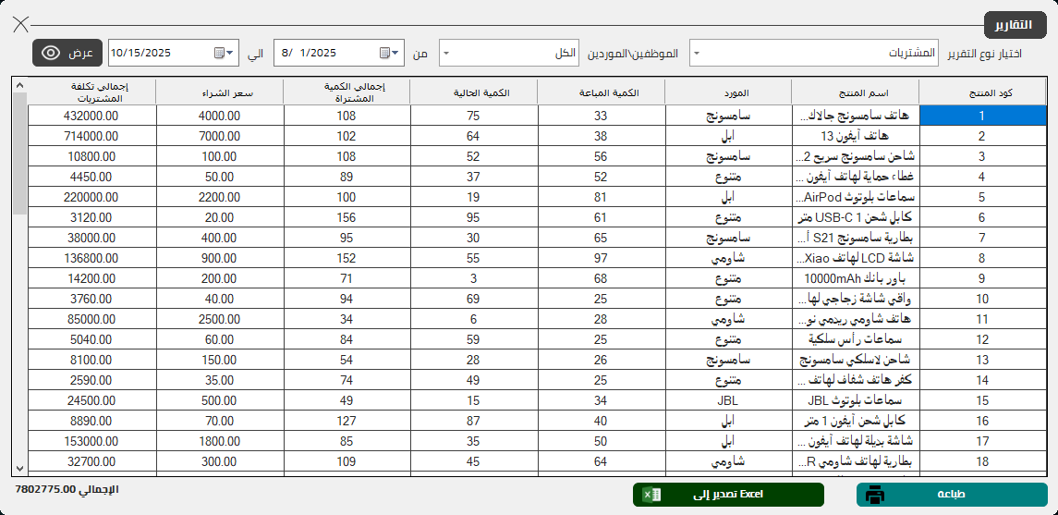
Task: Select total cost cell 136800.00
Action: click(92, 258)
